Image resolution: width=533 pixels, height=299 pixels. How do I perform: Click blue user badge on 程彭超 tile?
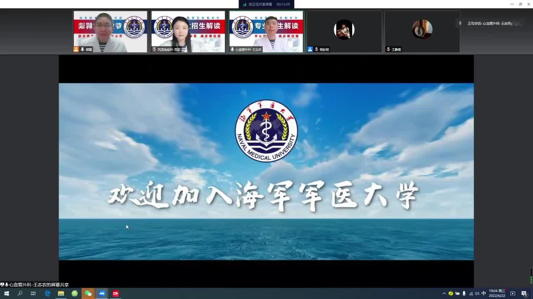(x=310, y=49)
